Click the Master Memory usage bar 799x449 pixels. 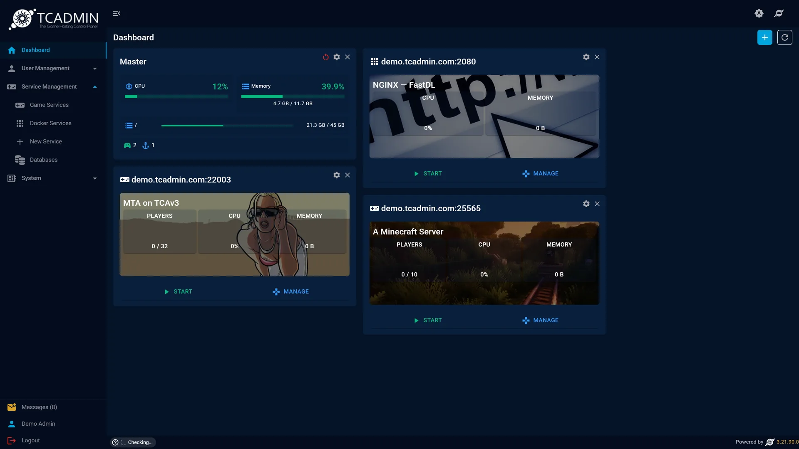click(x=293, y=96)
